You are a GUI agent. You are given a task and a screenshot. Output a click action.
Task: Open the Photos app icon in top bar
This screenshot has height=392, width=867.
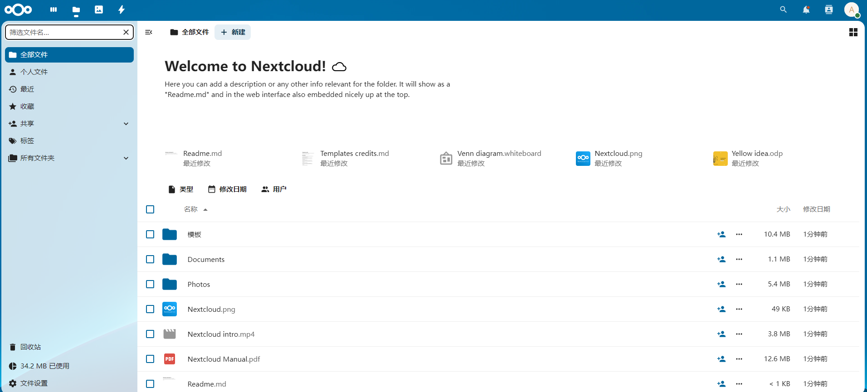(99, 10)
